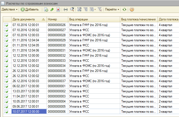179x117 pixels.
Task: Click the find in list magnifier icon
Action: (x=72, y=9)
